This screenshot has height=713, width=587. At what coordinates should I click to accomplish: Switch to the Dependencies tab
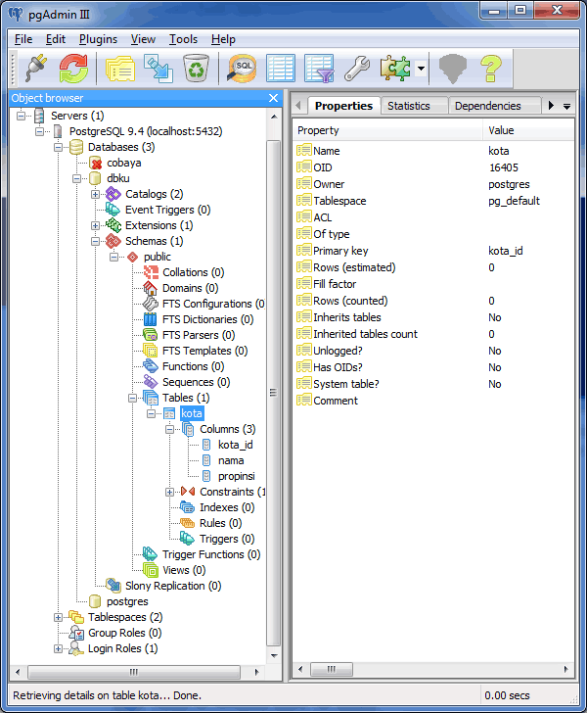pyautogui.click(x=487, y=106)
